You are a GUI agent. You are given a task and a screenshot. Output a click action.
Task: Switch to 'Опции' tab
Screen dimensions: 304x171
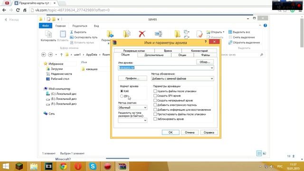tap(182, 55)
